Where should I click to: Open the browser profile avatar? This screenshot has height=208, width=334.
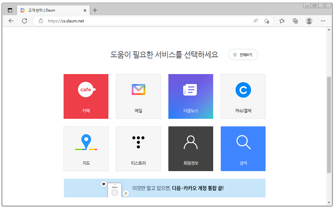309,21
